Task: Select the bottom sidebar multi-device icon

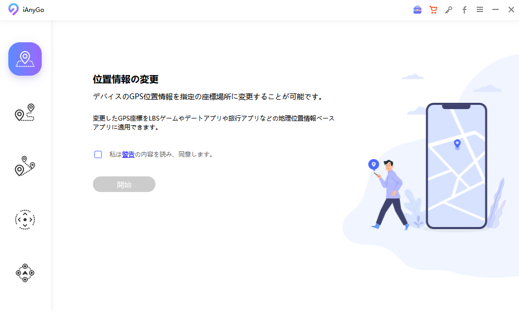Action: (25, 273)
